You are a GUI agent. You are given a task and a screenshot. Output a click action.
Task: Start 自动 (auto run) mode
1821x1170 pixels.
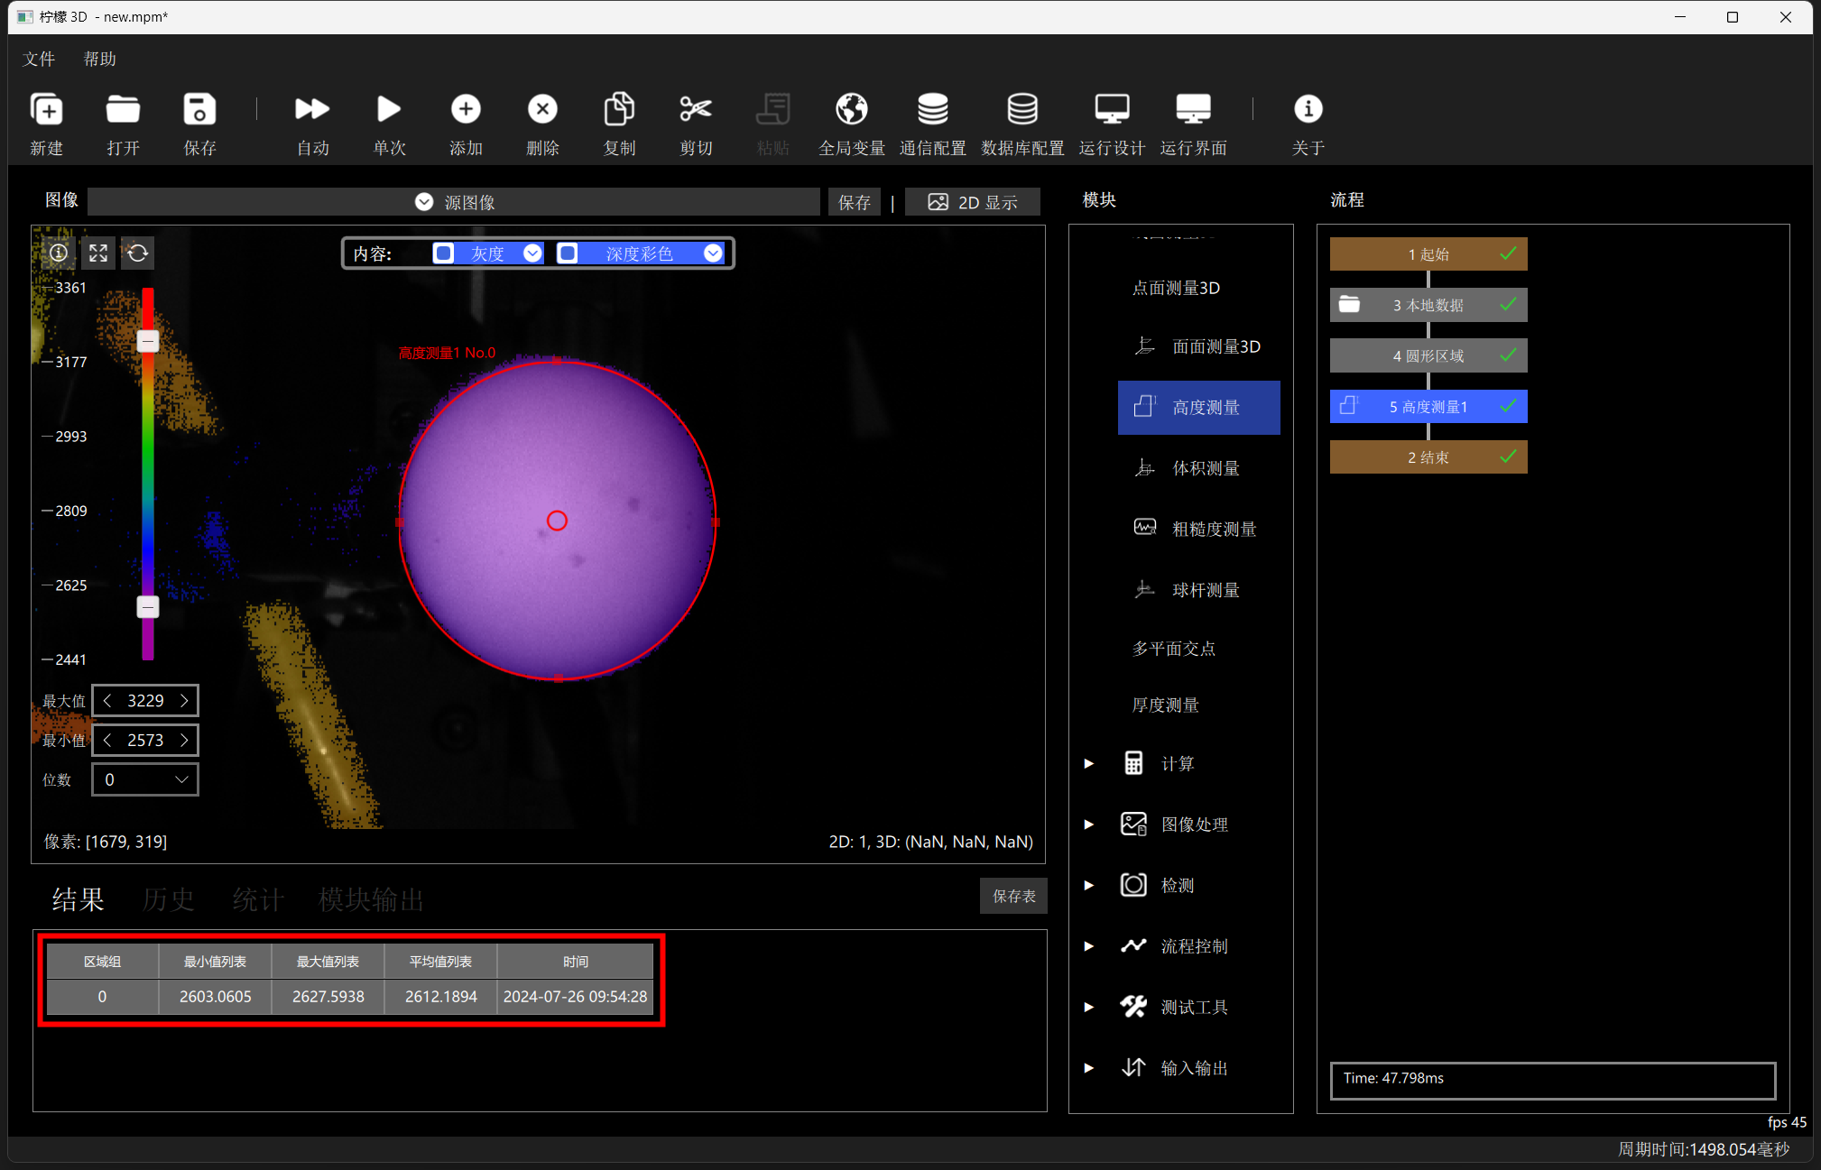click(312, 109)
